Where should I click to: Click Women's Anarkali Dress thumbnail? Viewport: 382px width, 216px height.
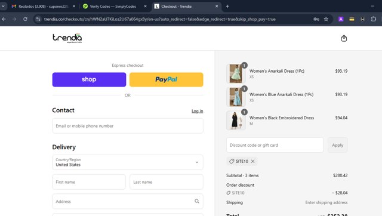click(236, 73)
